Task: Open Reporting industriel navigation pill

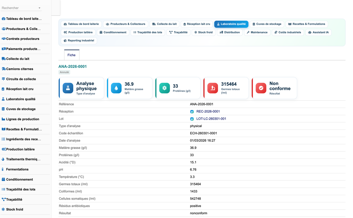Action: [x=79, y=40]
